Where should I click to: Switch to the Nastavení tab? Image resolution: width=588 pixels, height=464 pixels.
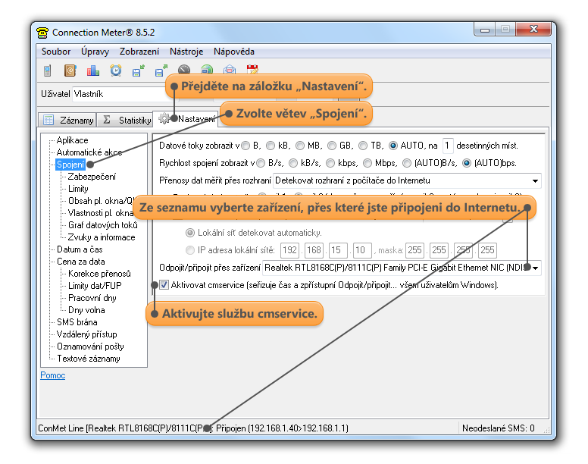[x=186, y=119]
